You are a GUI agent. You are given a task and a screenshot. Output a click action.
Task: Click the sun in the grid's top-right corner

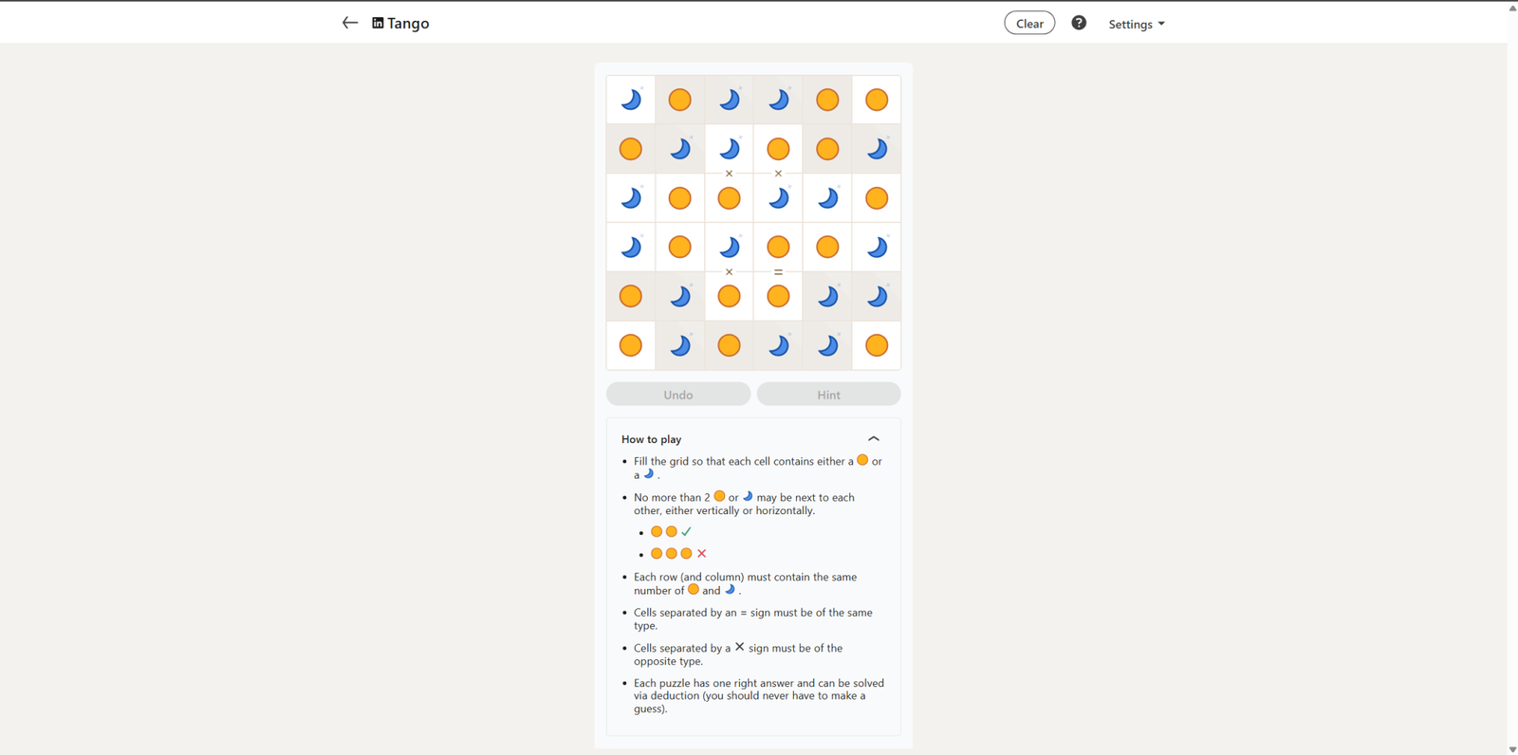click(877, 100)
